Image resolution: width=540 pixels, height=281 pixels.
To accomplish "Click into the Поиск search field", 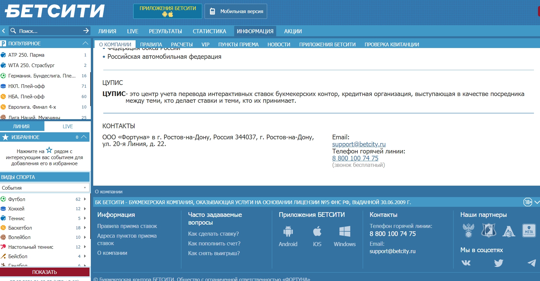I will pyautogui.click(x=47, y=31).
